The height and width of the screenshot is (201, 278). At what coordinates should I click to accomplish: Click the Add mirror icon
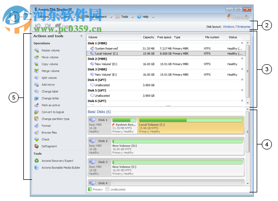coord(37,85)
